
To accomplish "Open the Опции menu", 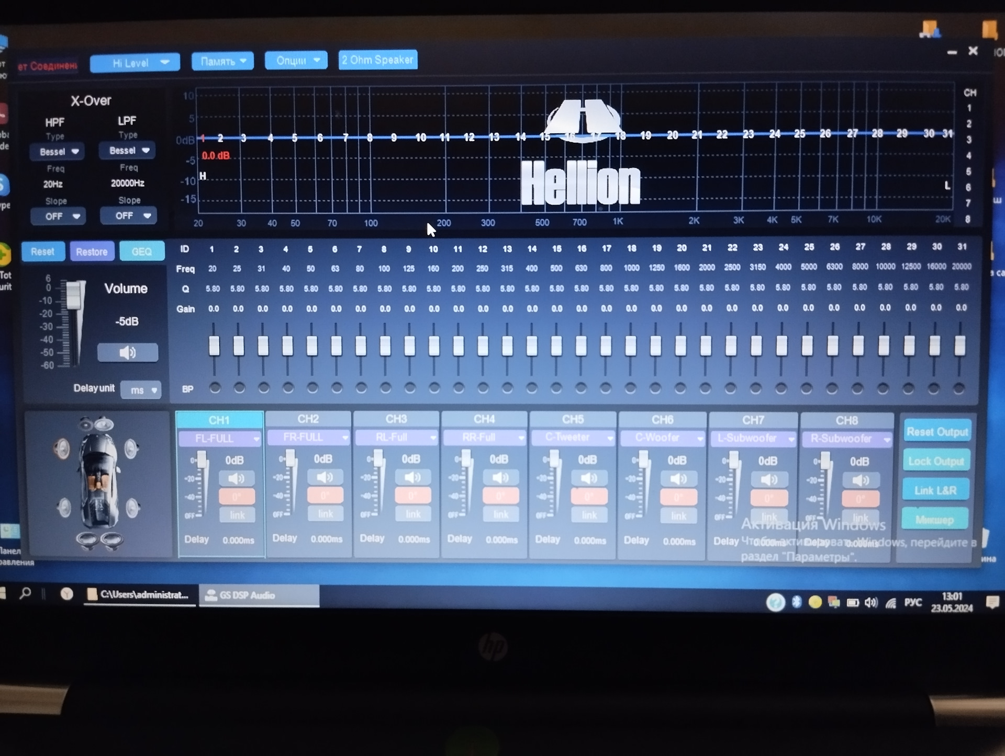I will coord(296,61).
